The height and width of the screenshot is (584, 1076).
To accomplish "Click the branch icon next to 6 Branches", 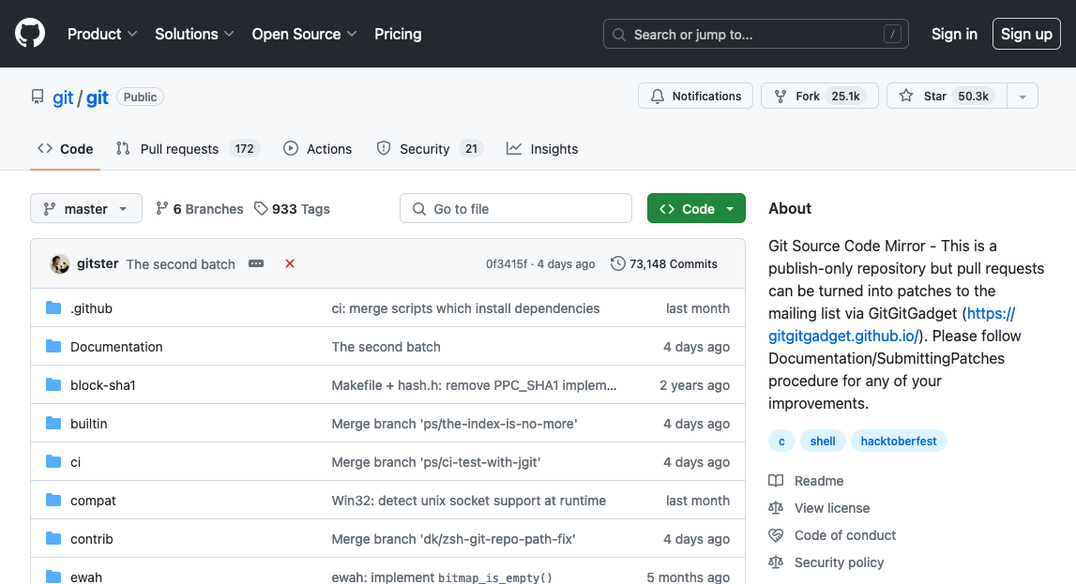I will pyautogui.click(x=162, y=208).
